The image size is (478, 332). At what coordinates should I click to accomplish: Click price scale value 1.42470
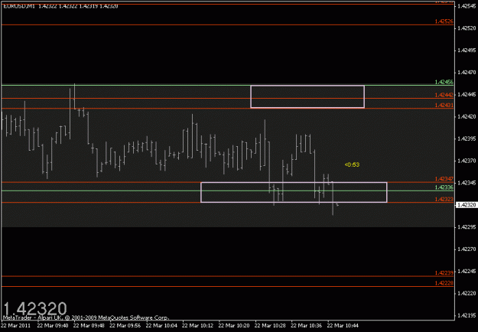[467, 73]
